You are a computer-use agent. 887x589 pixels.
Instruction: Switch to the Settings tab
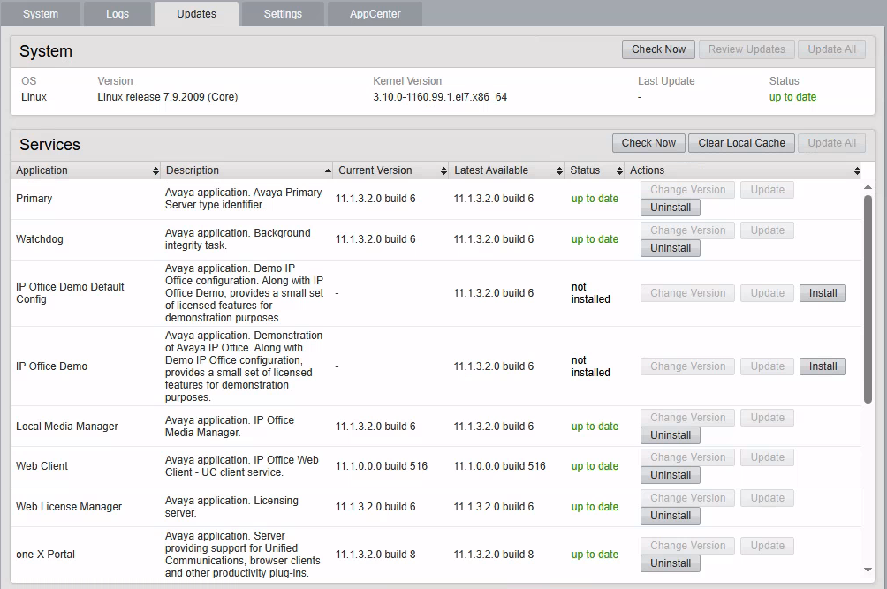click(x=282, y=13)
